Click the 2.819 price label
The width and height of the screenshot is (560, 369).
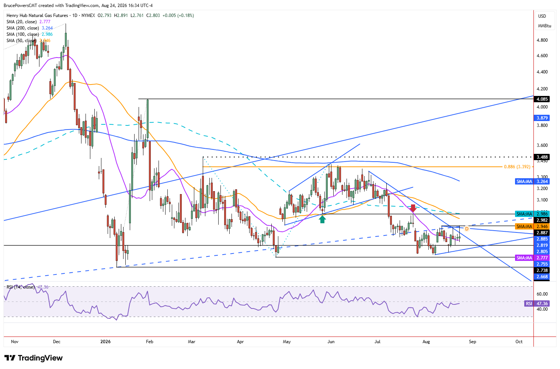[x=542, y=245]
